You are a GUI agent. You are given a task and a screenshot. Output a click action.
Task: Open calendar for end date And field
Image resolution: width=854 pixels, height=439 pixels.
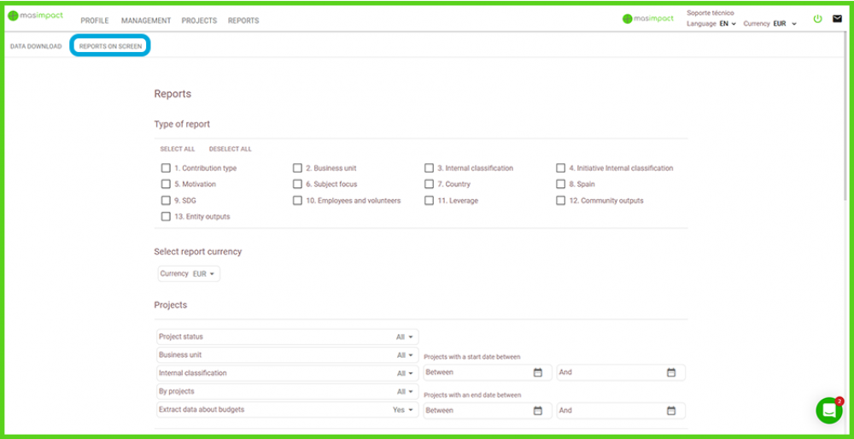pos(671,411)
